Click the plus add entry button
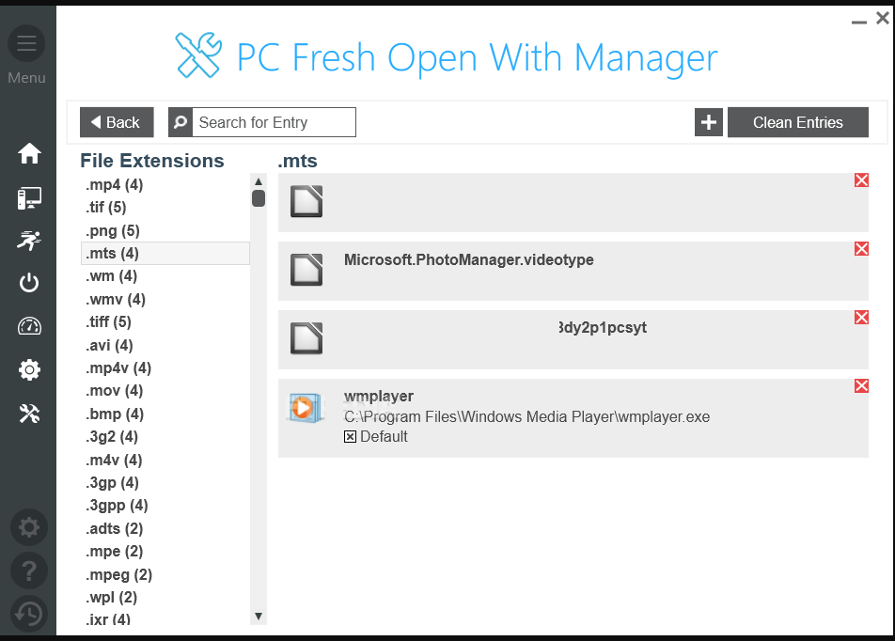The image size is (895, 641). [x=708, y=122]
